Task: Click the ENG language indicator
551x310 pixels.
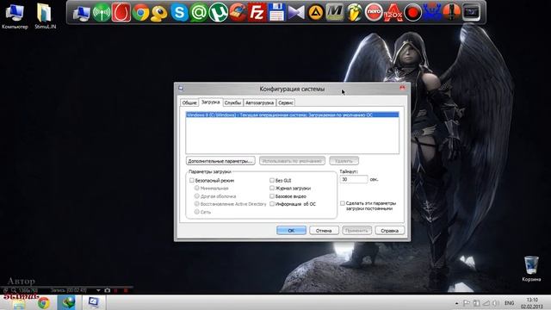Action: [x=509, y=303]
